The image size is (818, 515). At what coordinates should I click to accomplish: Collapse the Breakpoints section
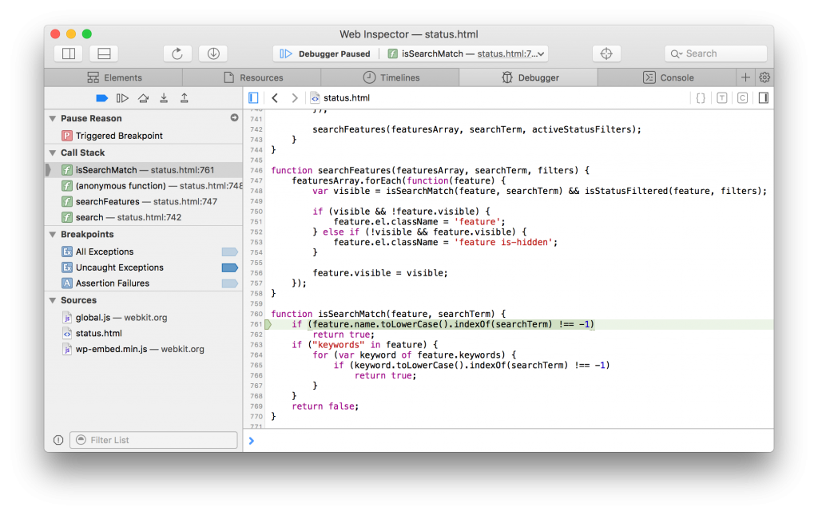52,235
